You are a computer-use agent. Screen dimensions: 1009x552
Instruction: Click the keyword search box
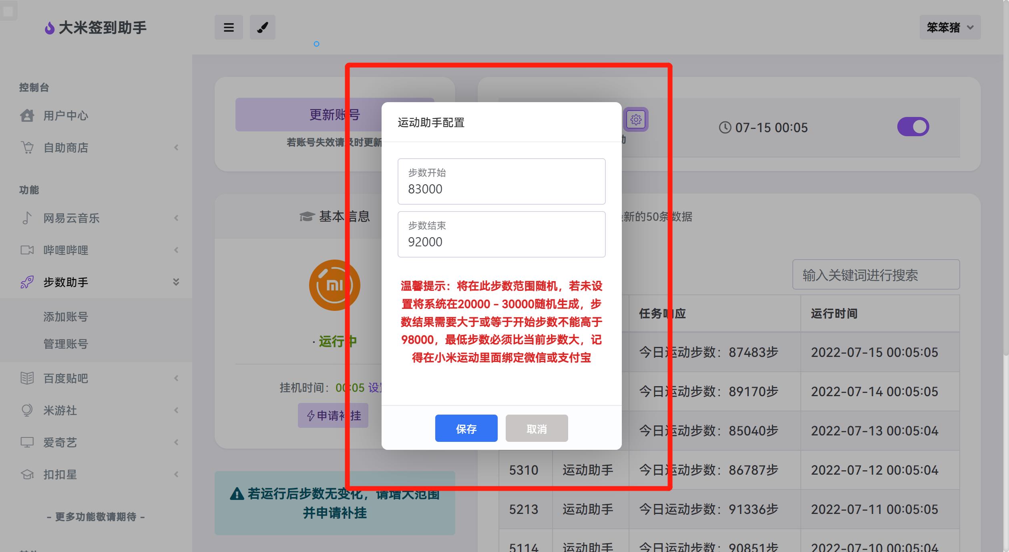(x=876, y=275)
